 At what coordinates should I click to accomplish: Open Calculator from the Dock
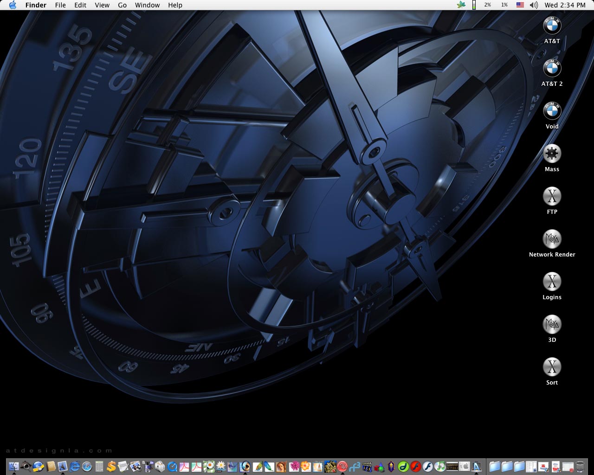pyautogui.click(x=99, y=466)
